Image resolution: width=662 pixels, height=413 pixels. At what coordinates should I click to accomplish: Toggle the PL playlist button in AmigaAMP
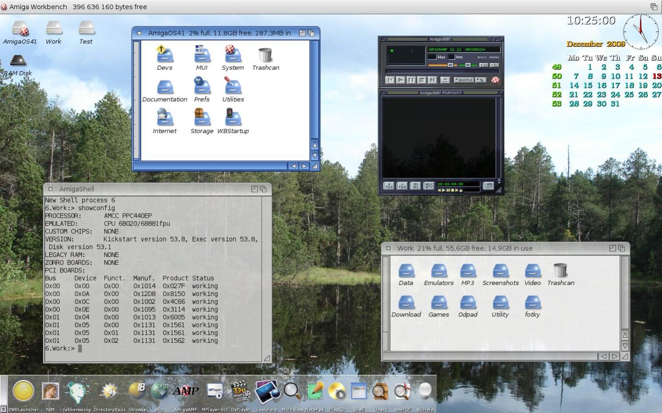coord(494,65)
